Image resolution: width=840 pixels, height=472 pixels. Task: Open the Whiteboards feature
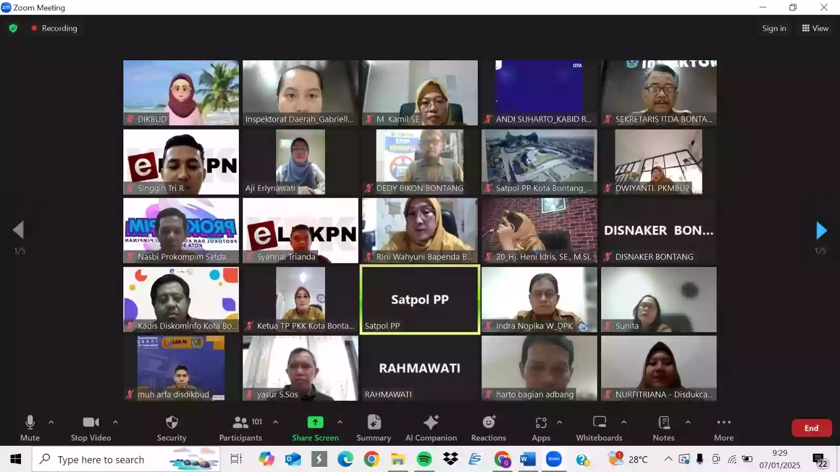tap(598, 427)
